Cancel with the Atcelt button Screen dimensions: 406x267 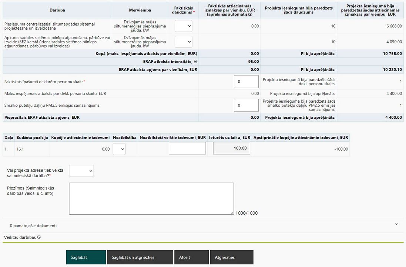tap(191, 257)
